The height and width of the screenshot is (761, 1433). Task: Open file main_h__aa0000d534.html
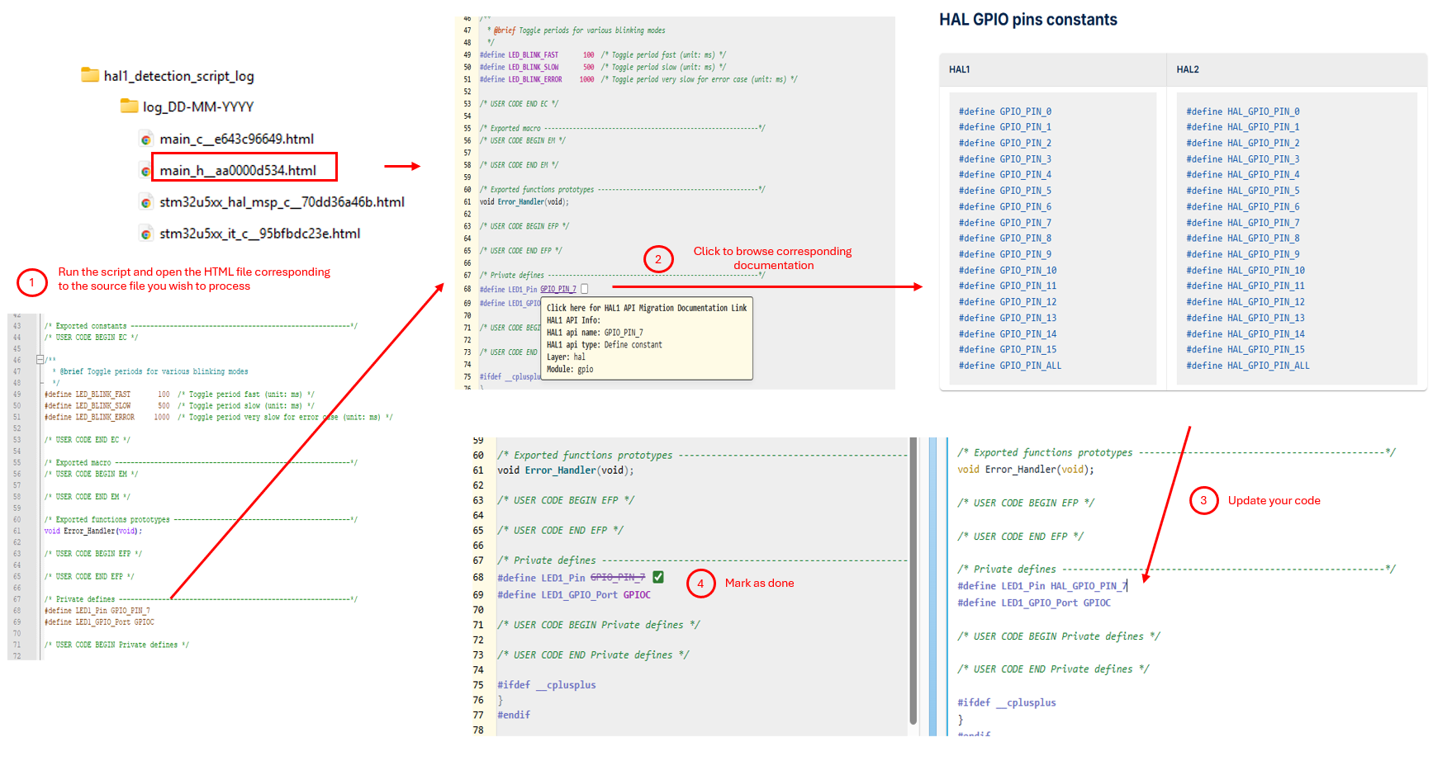238,170
